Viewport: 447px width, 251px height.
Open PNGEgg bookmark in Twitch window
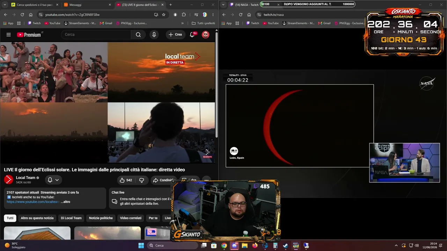pos(350,23)
